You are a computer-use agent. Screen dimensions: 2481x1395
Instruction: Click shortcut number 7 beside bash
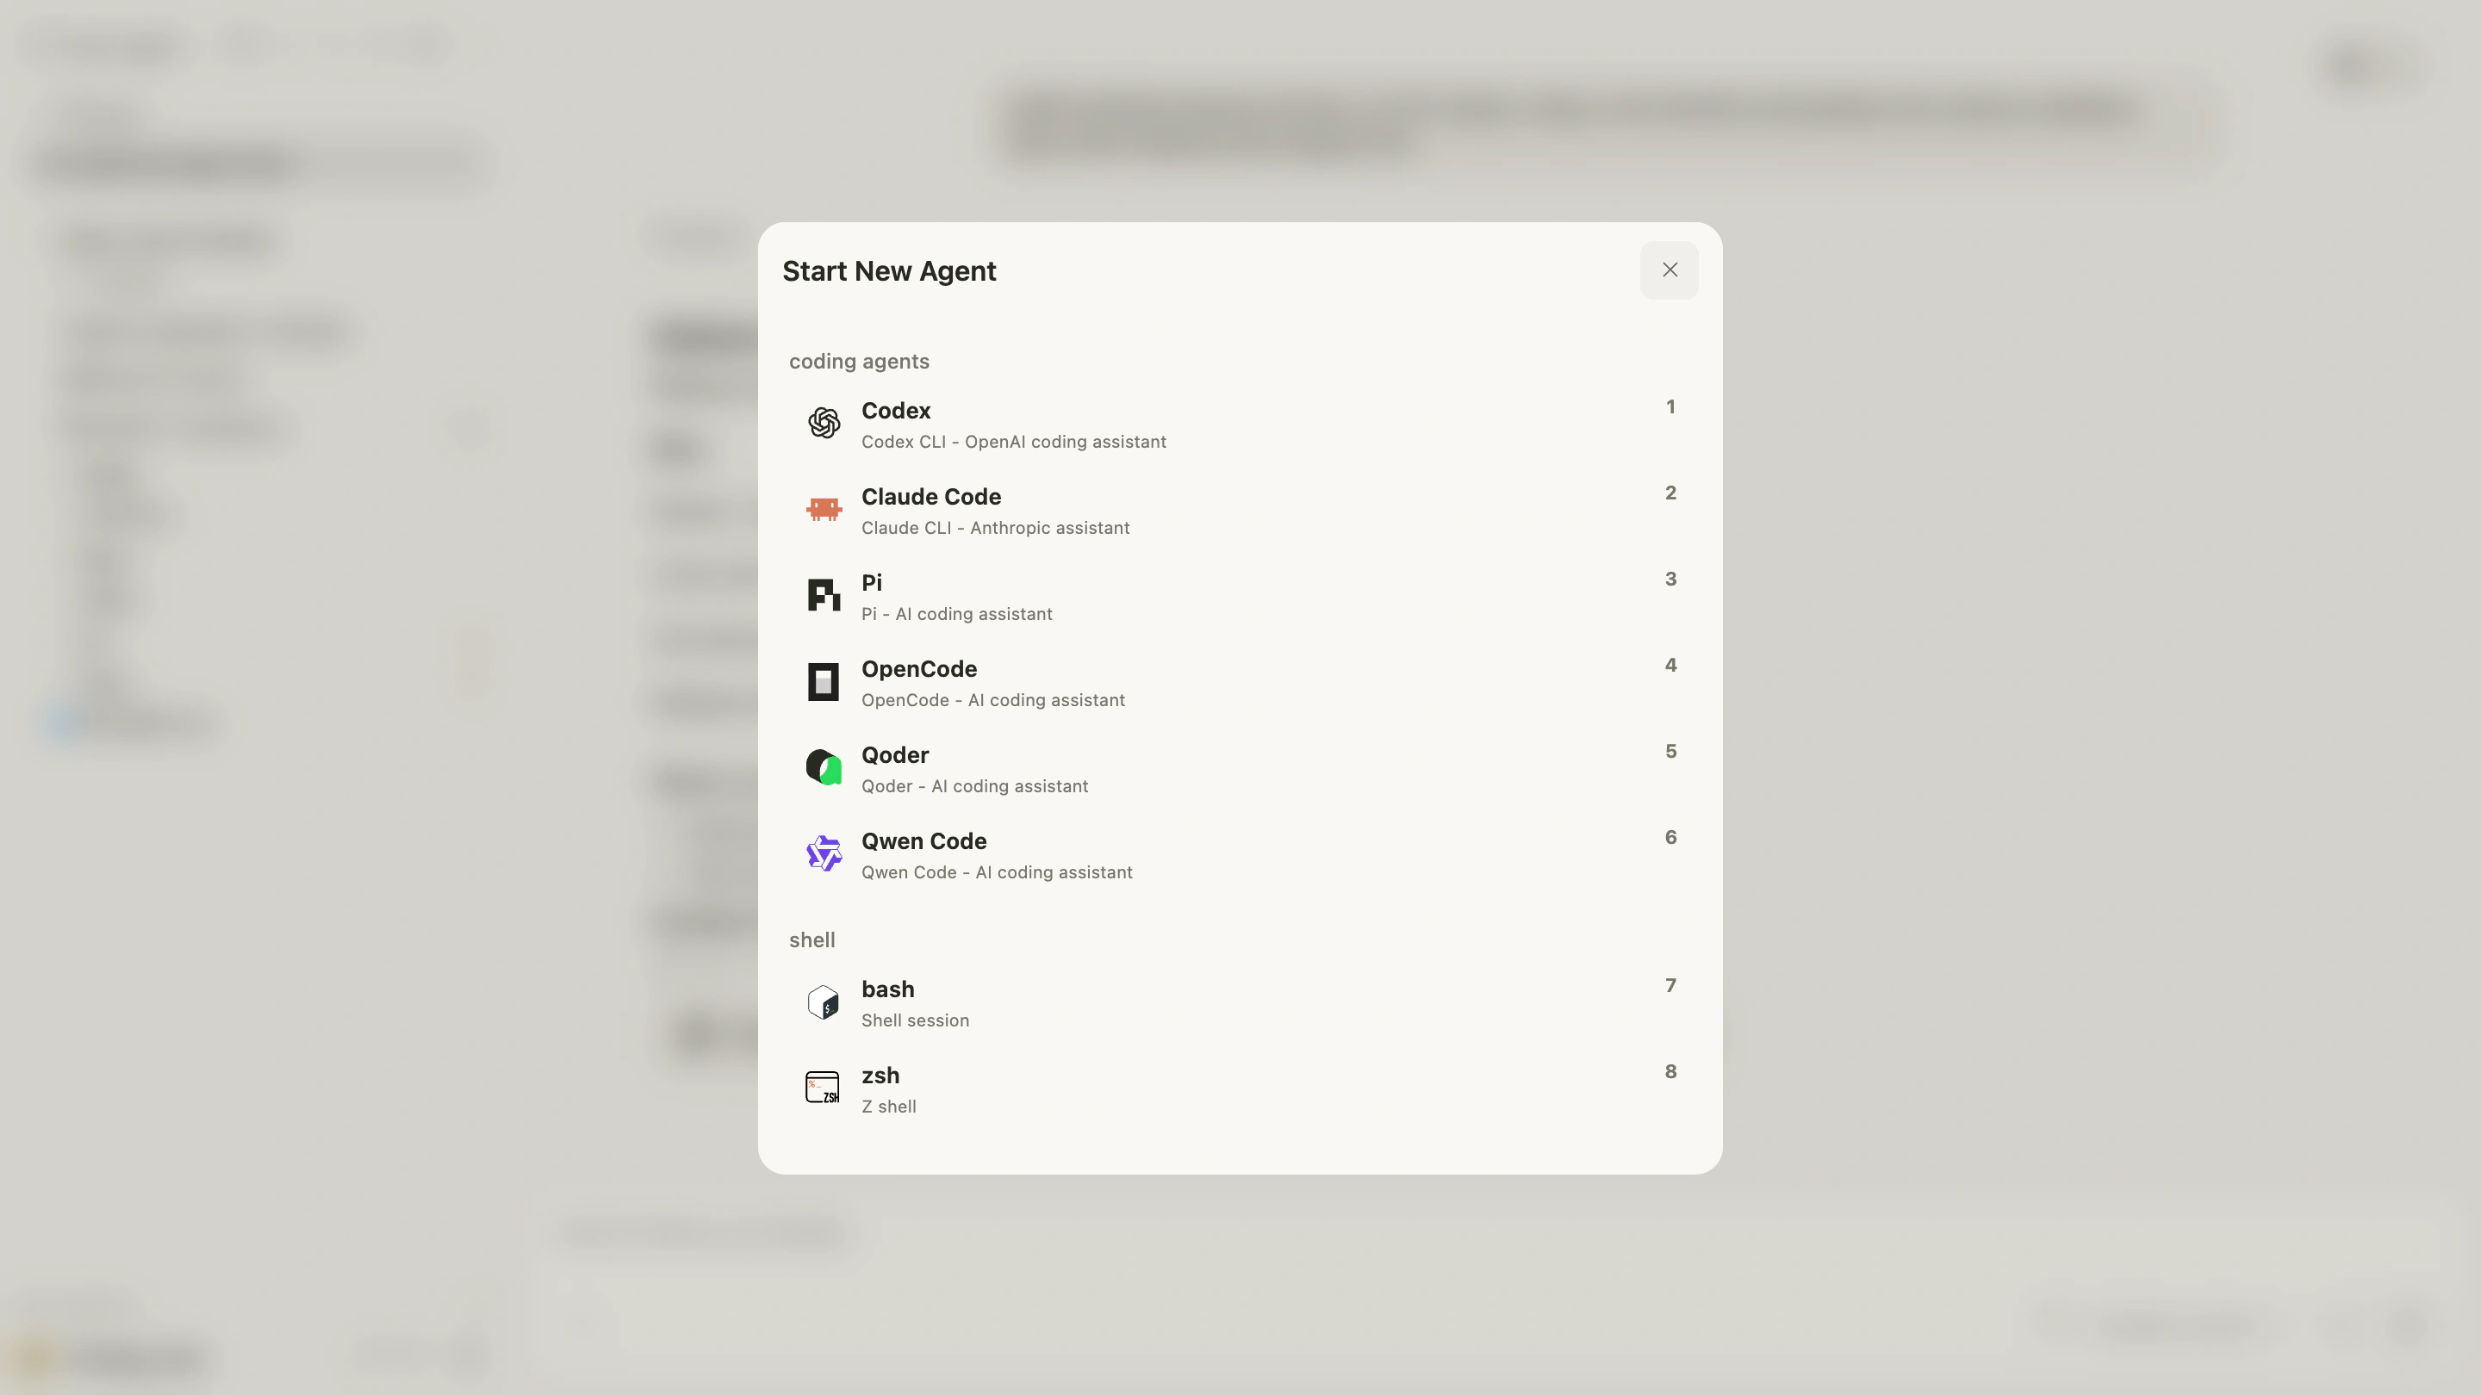[x=1671, y=986]
